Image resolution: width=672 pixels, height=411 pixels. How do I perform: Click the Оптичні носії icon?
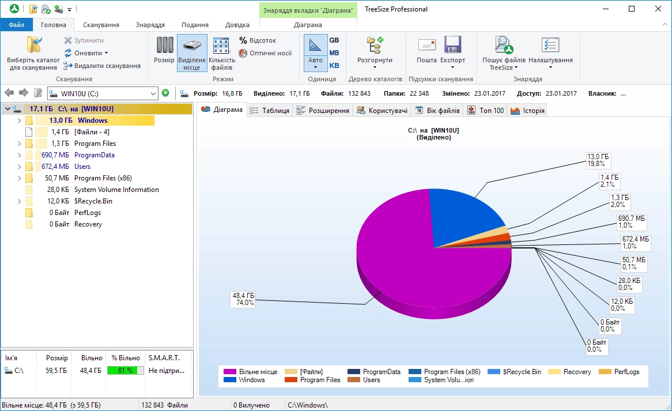(x=243, y=53)
